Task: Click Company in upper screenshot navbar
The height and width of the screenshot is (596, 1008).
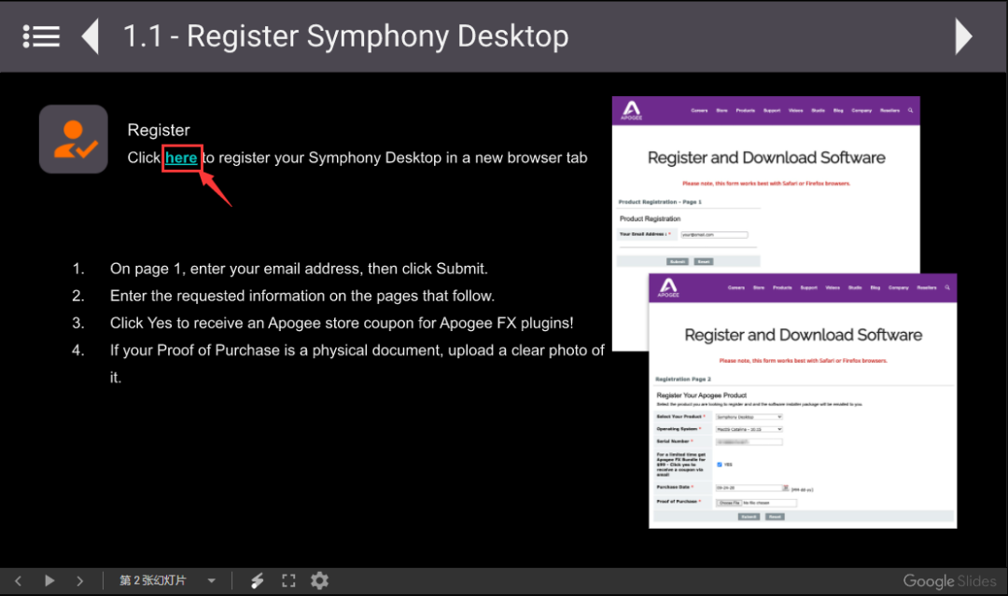Action: (x=861, y=110)
